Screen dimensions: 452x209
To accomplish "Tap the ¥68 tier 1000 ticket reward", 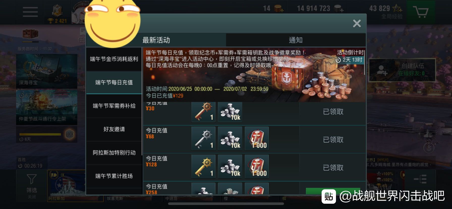I will point(257,138).
